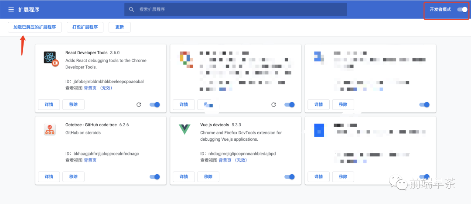Click the Octotree - GitHub code tree title
The width and height of the screenshot is (471, 204).
[x=91, y=125]
